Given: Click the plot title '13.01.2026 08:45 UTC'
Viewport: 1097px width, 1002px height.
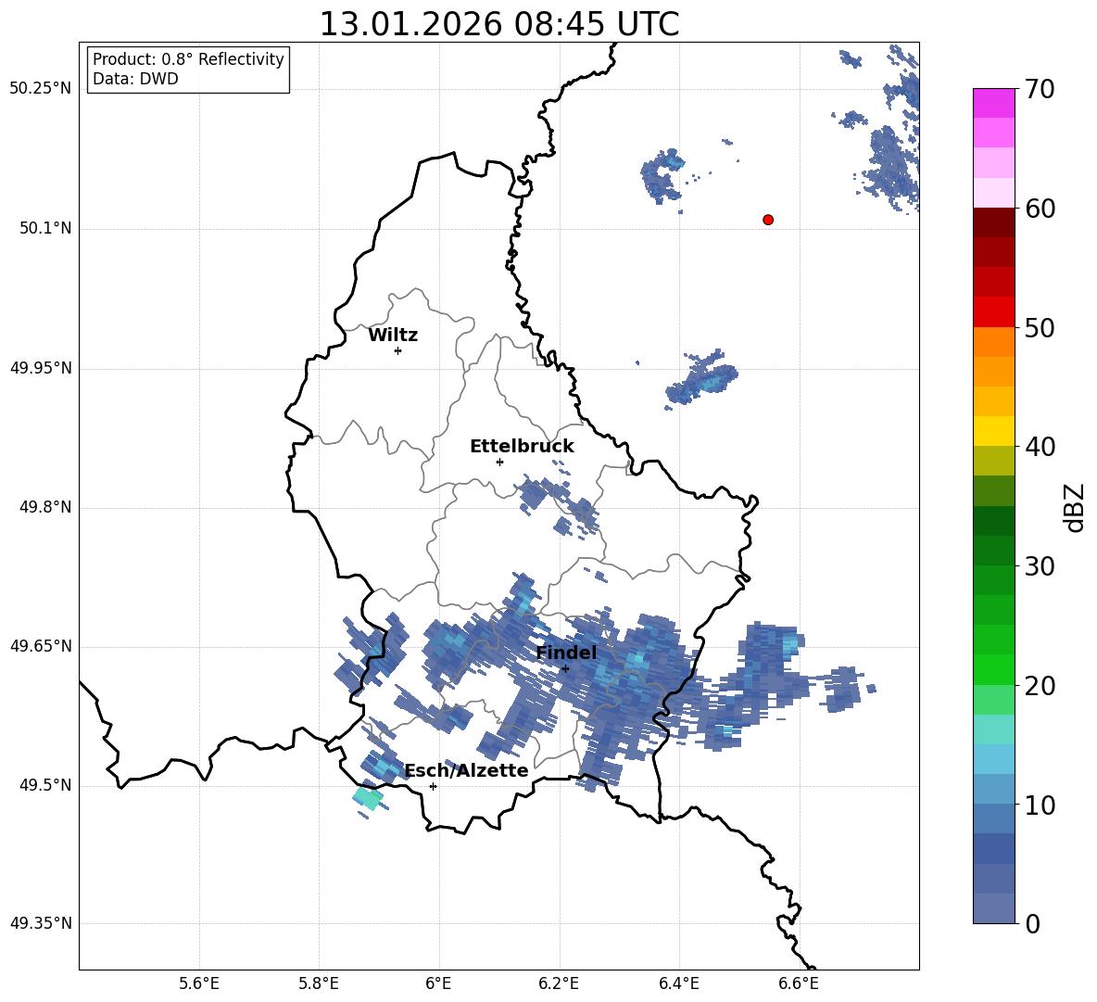Looking at the screenshot, I should [499, 24].
